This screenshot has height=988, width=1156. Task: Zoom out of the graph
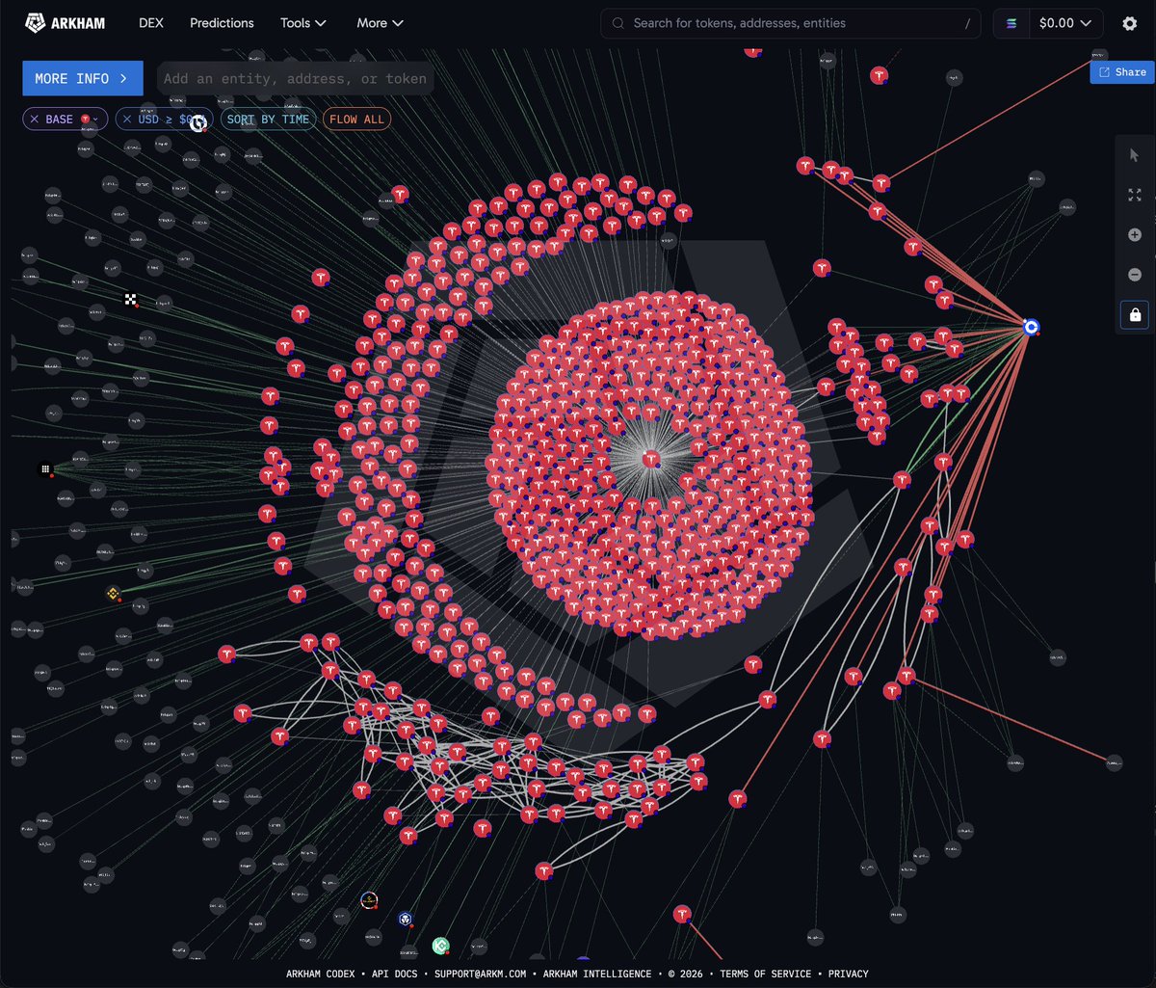coord(1134,275)
